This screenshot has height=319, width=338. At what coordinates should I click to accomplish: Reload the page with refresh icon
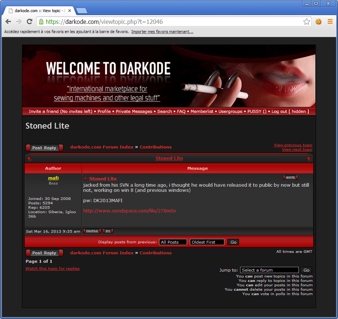pyautogui.click(x=30, y=22)
